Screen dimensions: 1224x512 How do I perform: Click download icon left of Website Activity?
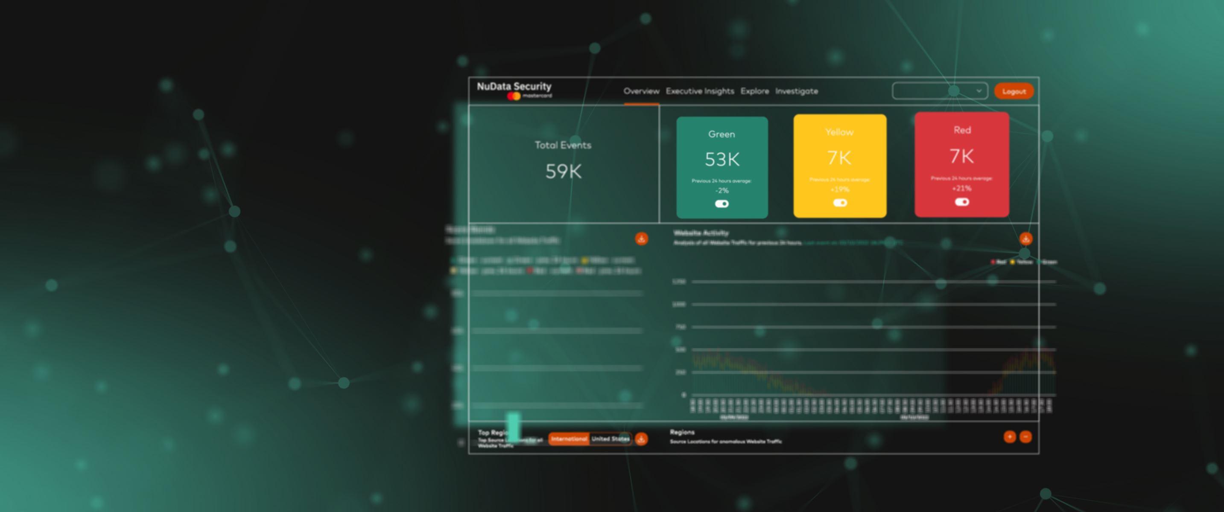tap(642, 239)
